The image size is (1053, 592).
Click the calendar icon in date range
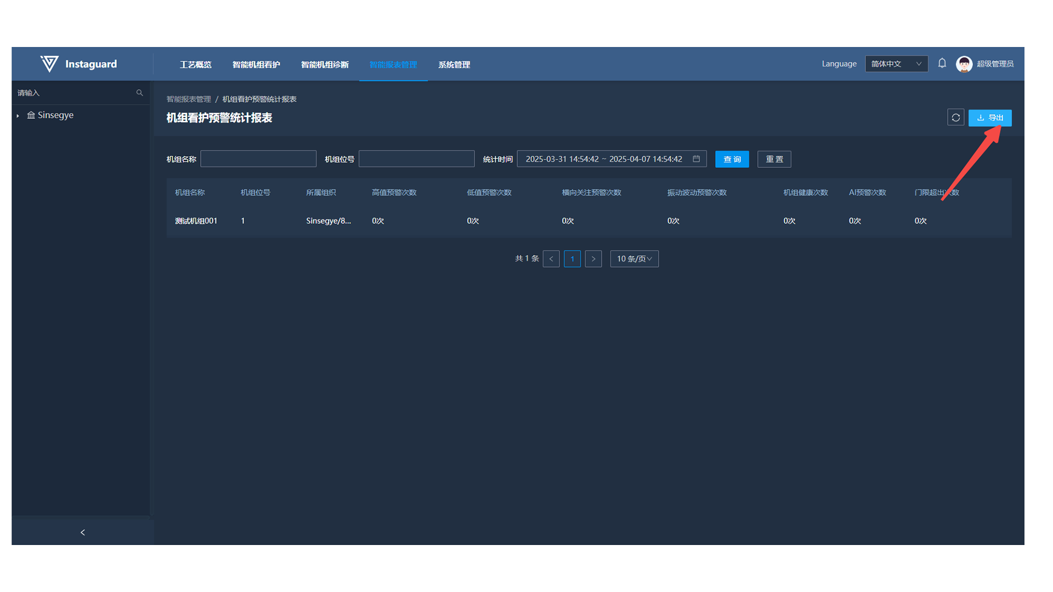[x=696, y=159]
